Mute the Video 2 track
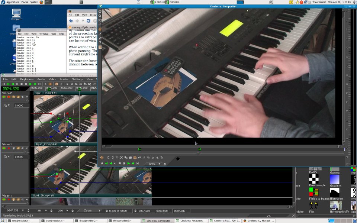The height and width of the screenshot is (223, 357). [x=23, y=97]
